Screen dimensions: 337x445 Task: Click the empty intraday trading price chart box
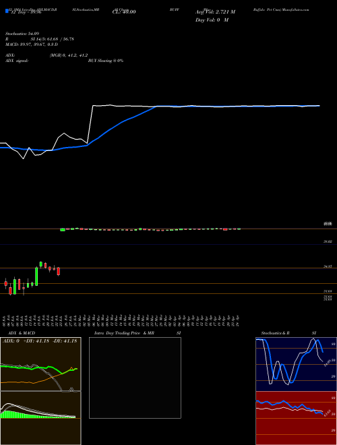135,378
